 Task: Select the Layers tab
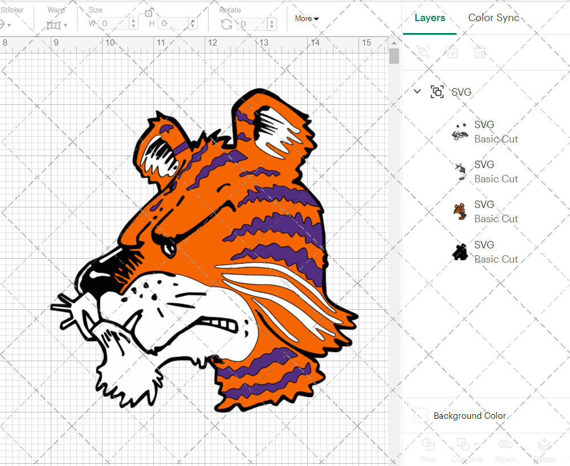(430, 18)
